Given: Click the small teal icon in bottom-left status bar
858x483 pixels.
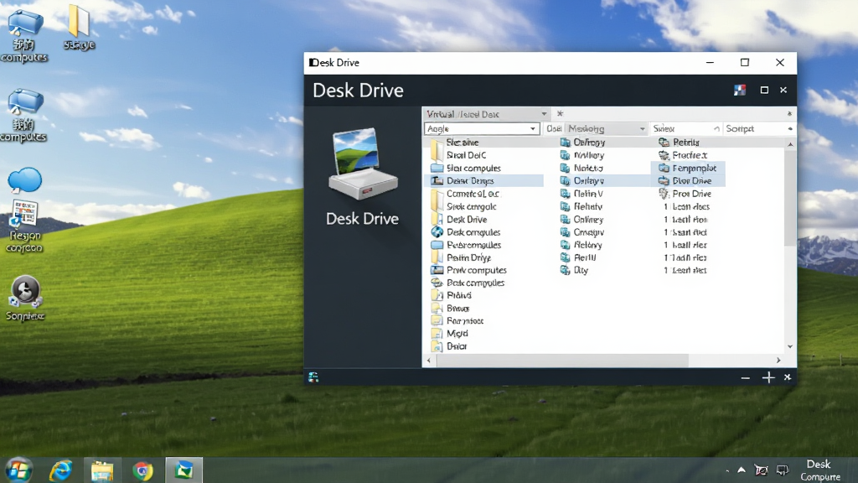Looking at the screenshot, I should [313, 377].
